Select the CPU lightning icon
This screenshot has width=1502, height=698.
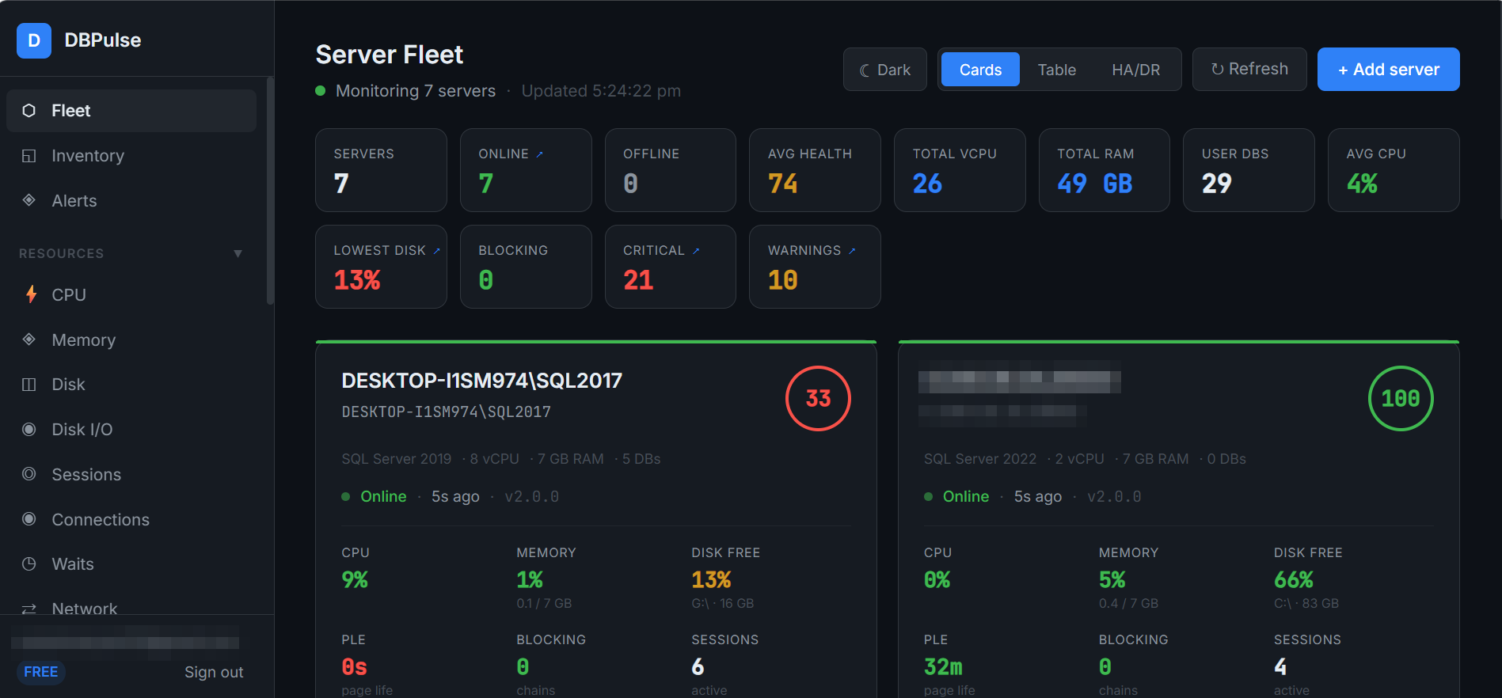pyautogui.click(x=31, y=294)
